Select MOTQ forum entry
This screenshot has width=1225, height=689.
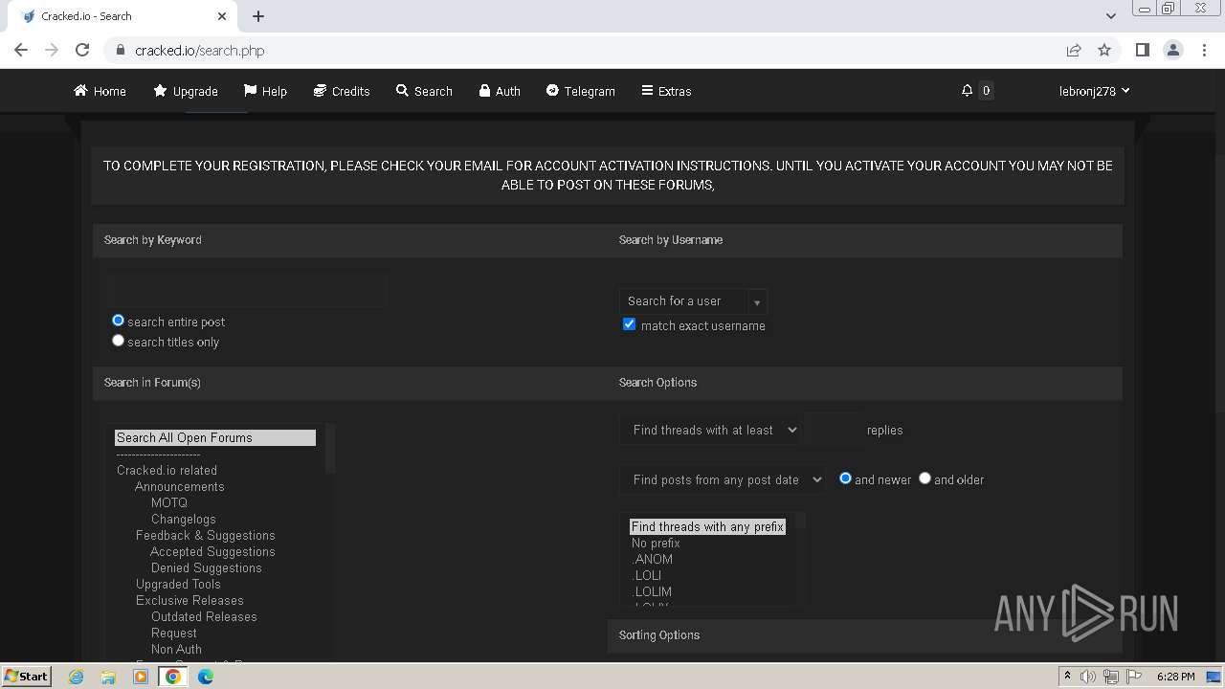coord(169,502)
